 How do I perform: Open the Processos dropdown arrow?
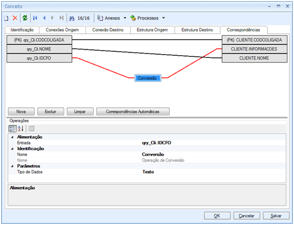[163, 18]
